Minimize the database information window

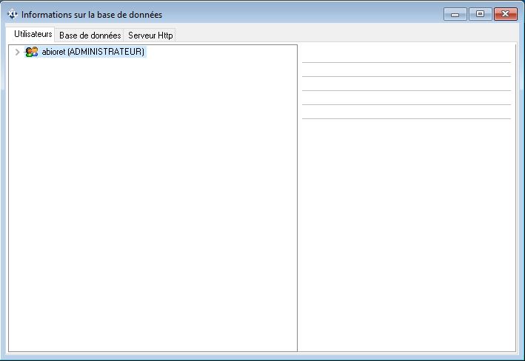pos(455,14)
